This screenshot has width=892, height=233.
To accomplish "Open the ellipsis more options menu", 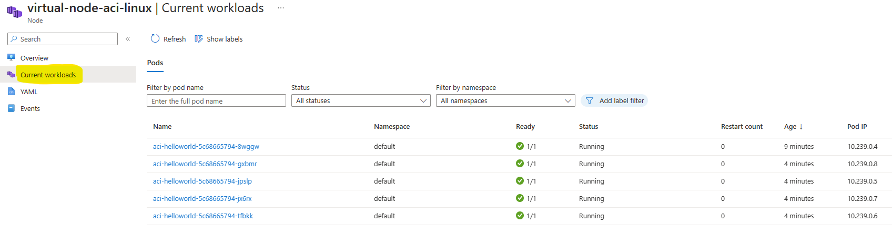I will 281,8.
